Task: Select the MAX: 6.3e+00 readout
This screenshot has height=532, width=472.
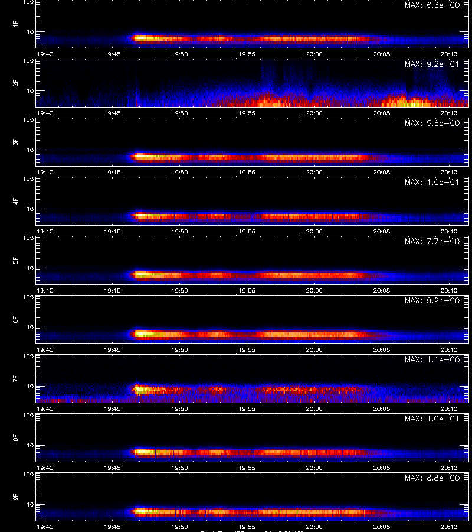Action: click(x=432, y=5)
